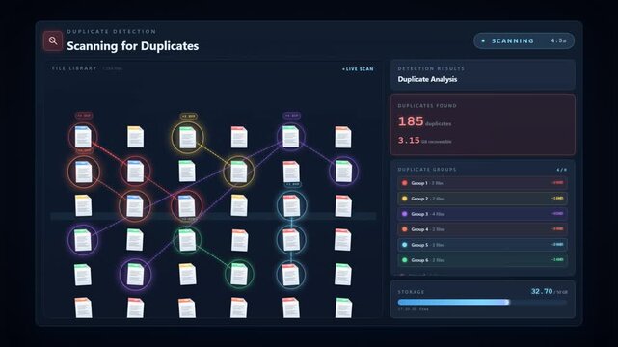Click the upper green-circled file
The height and width of the screenshot is (347, 618).
tap(187, 240)
